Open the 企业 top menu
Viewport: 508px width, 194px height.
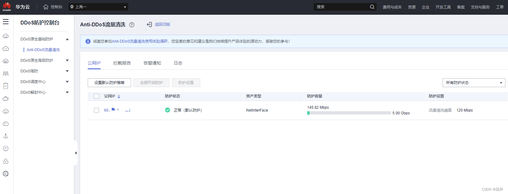click(x=426, y=7)
